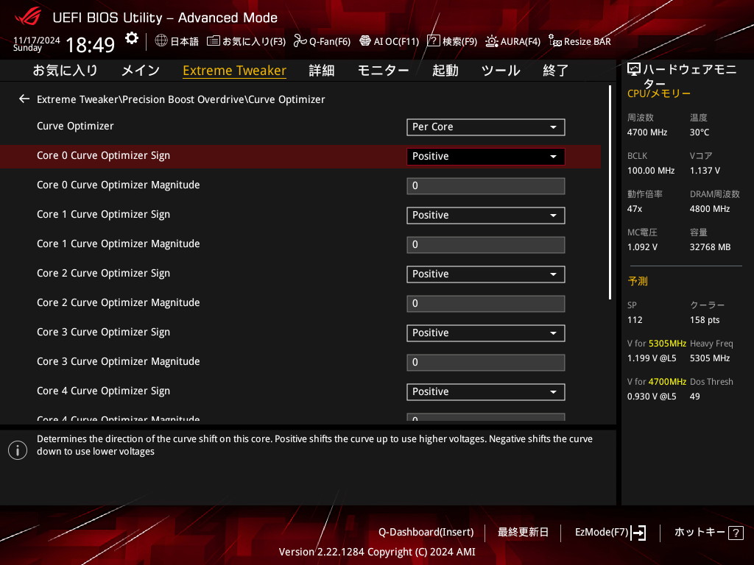Switch to EzMode(F7)
The image size is (754, 565).
pyautogui.click(x=602, y=533)
